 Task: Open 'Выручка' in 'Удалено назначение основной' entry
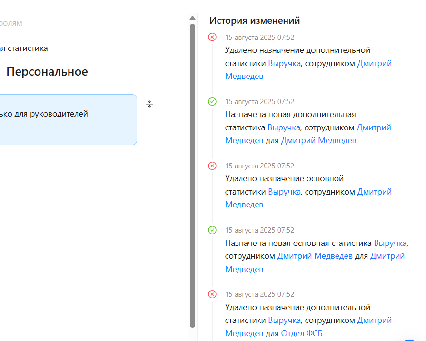click(x=284, y=192)
